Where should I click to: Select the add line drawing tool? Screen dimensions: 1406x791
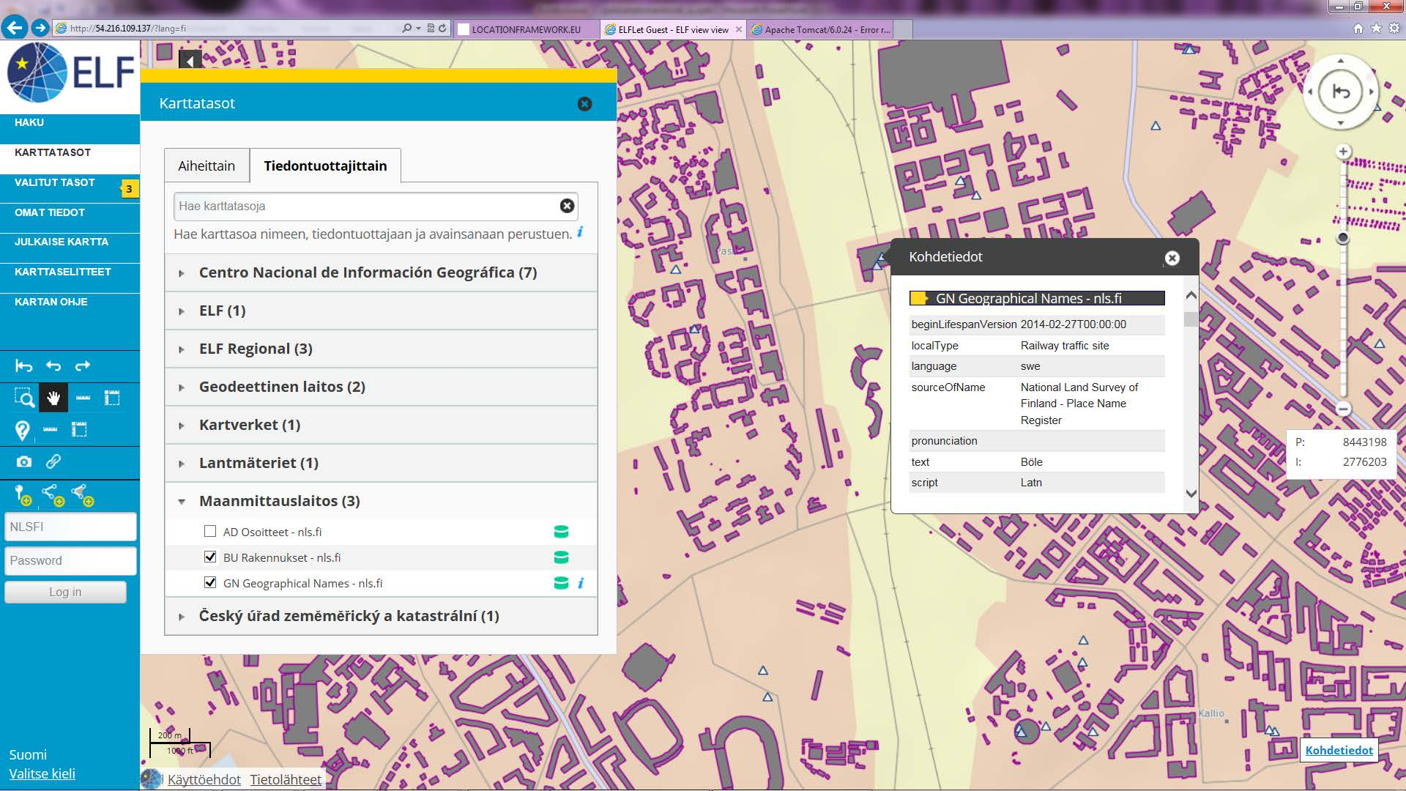(53, 496)
